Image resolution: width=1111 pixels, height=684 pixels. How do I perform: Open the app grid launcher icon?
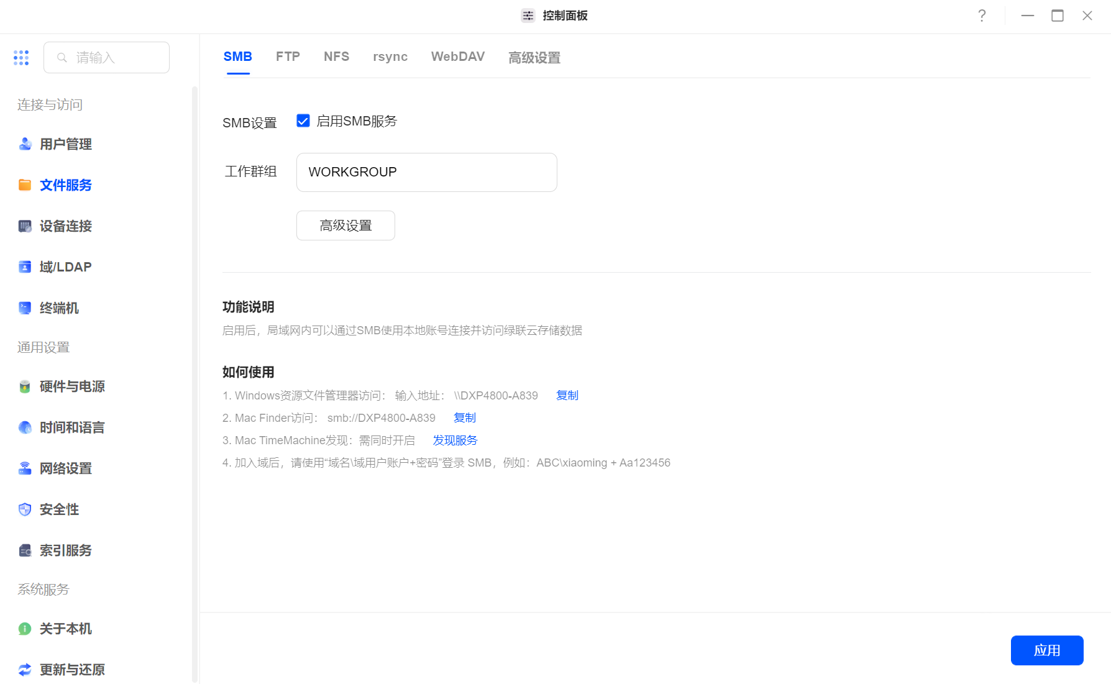point(21,58)
